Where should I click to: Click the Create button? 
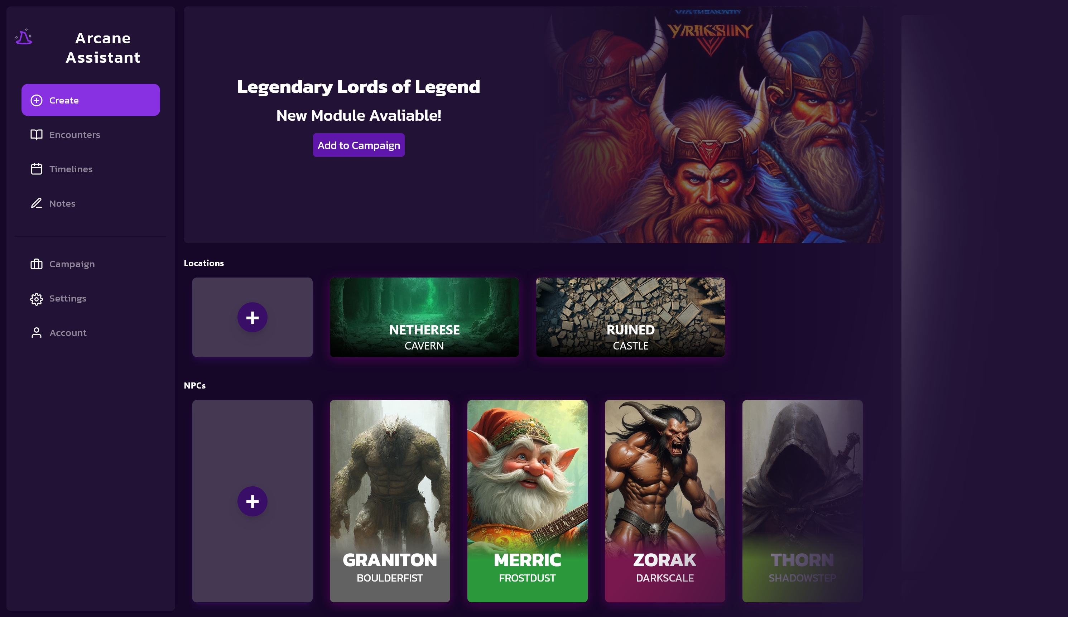coord(91,100)
